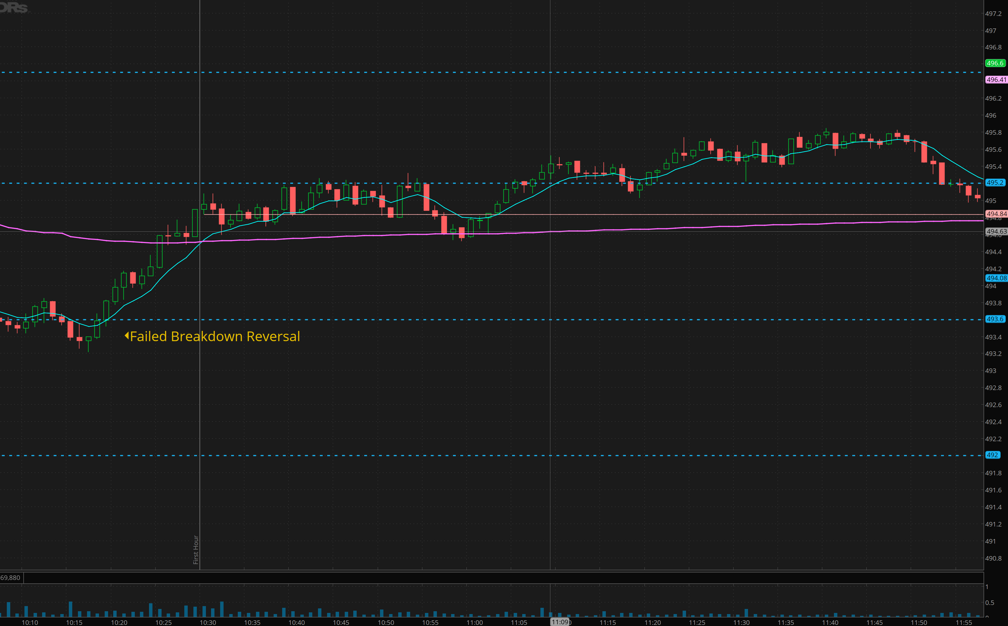Click the 11:55 time axis label

point(964,623)
